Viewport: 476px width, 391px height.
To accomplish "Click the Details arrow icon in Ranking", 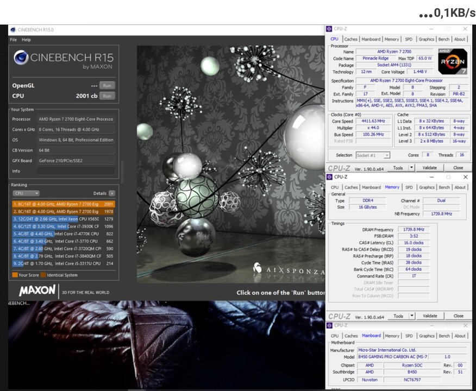I will [x=112, y=193].
